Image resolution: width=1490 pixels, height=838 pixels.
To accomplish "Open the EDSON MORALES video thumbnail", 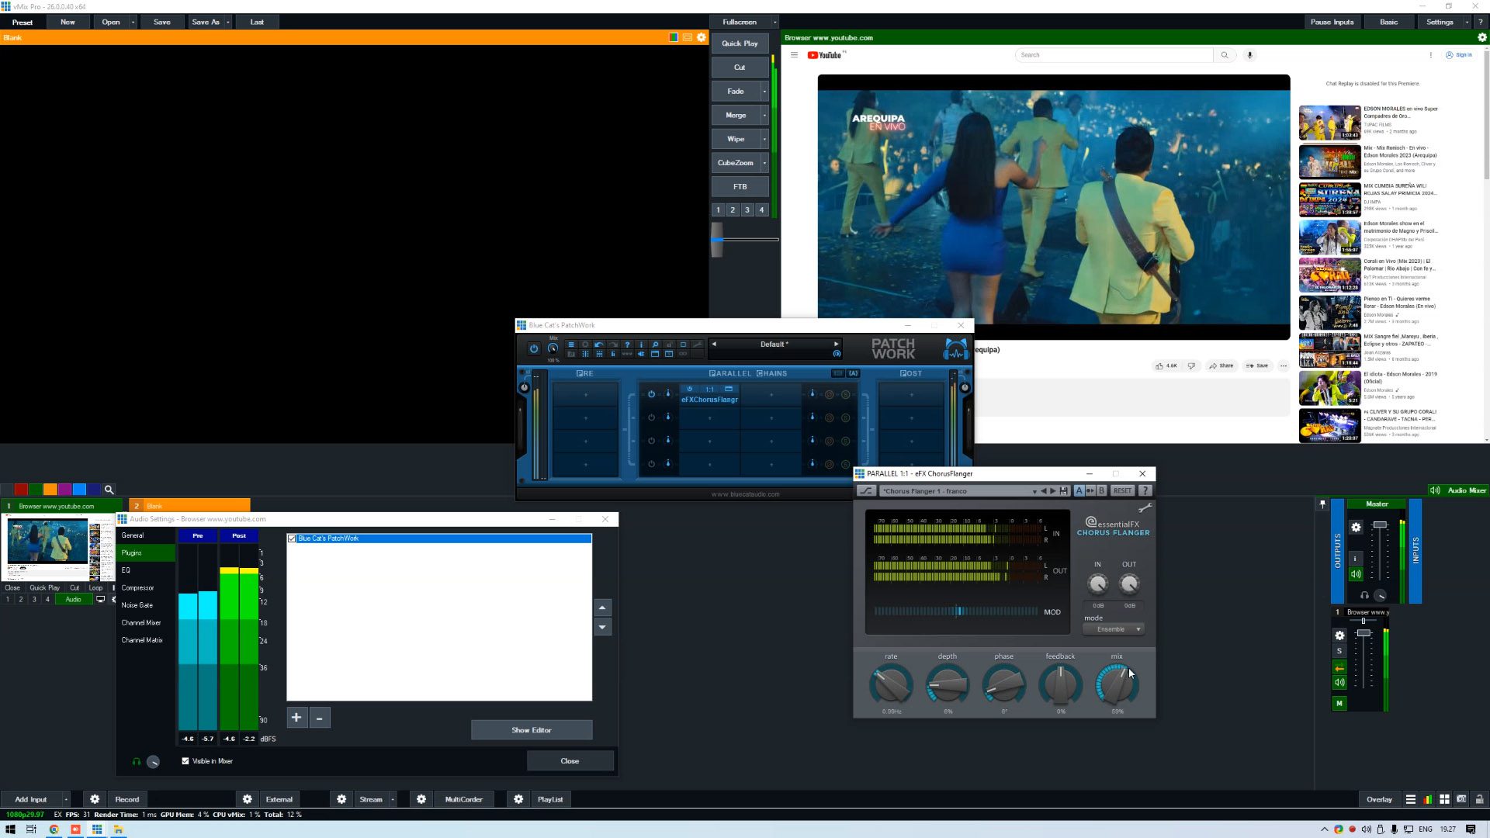I will (x=1329, y=122).
